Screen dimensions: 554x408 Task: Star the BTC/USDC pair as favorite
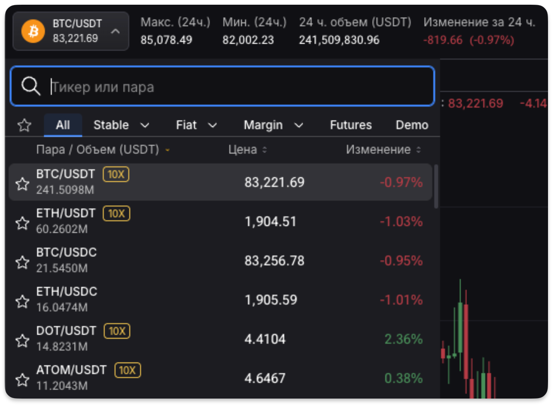click(22, 262)
